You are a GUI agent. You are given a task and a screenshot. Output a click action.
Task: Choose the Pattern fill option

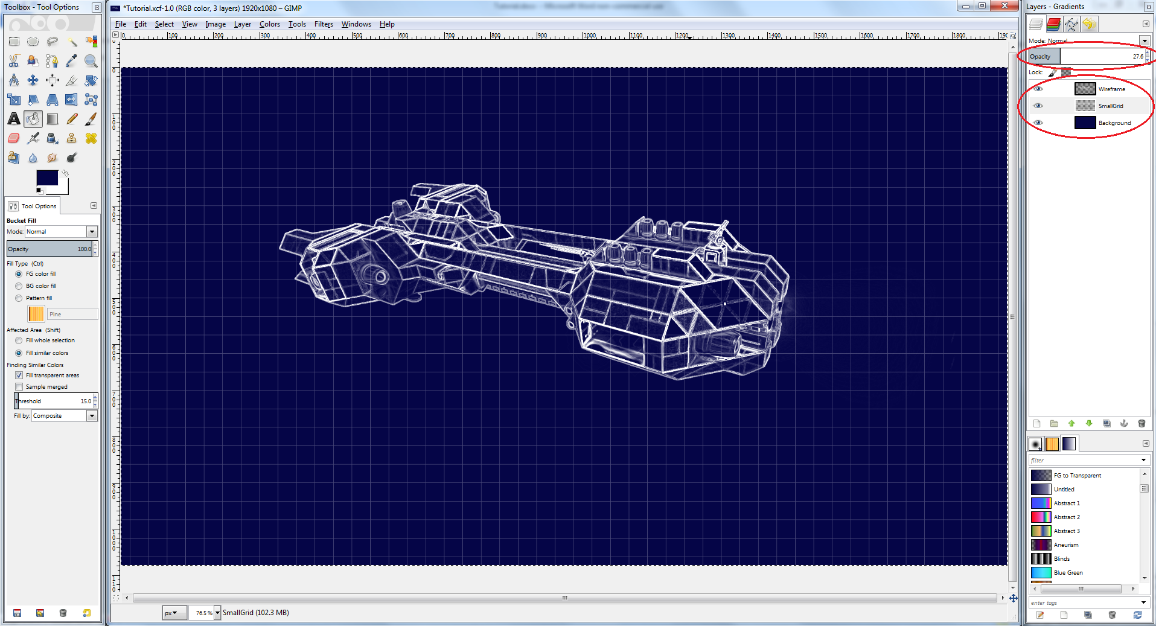tap(19, 298)
